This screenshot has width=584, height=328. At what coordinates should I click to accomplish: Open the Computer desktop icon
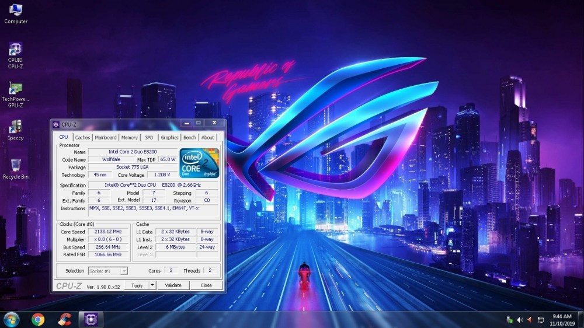coord(16,14)
